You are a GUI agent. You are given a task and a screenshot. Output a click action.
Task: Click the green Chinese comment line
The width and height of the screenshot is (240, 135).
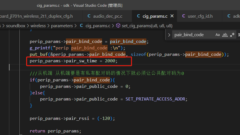tap(107, 74)
